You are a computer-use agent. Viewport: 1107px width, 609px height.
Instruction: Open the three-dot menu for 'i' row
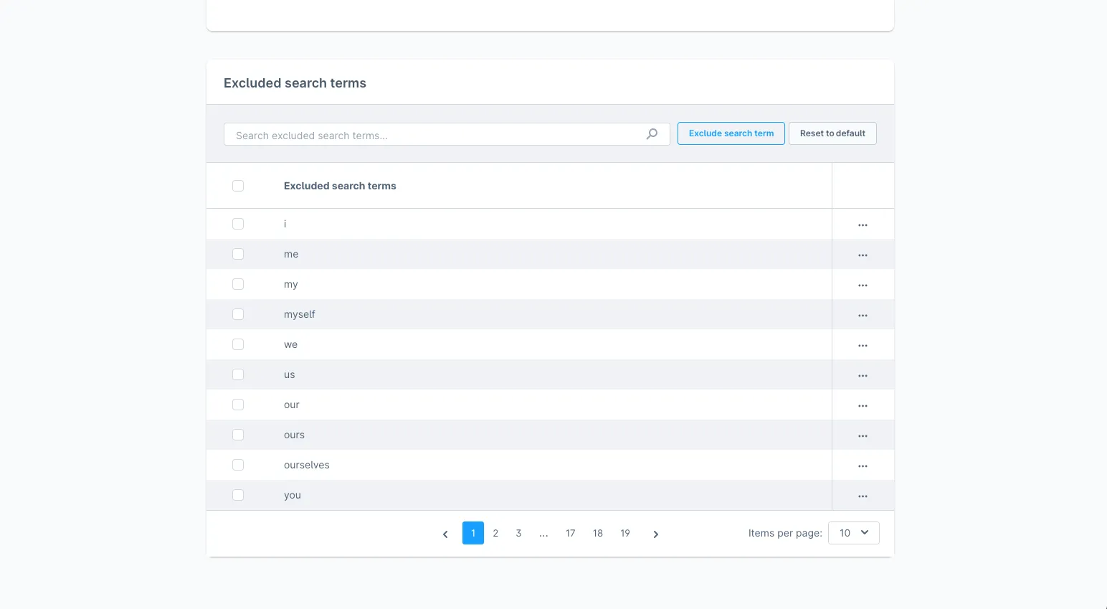(863, 225)
